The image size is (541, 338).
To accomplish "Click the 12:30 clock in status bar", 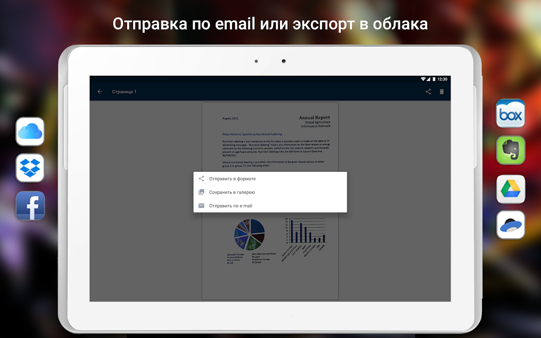I will [x=442, y=79].
